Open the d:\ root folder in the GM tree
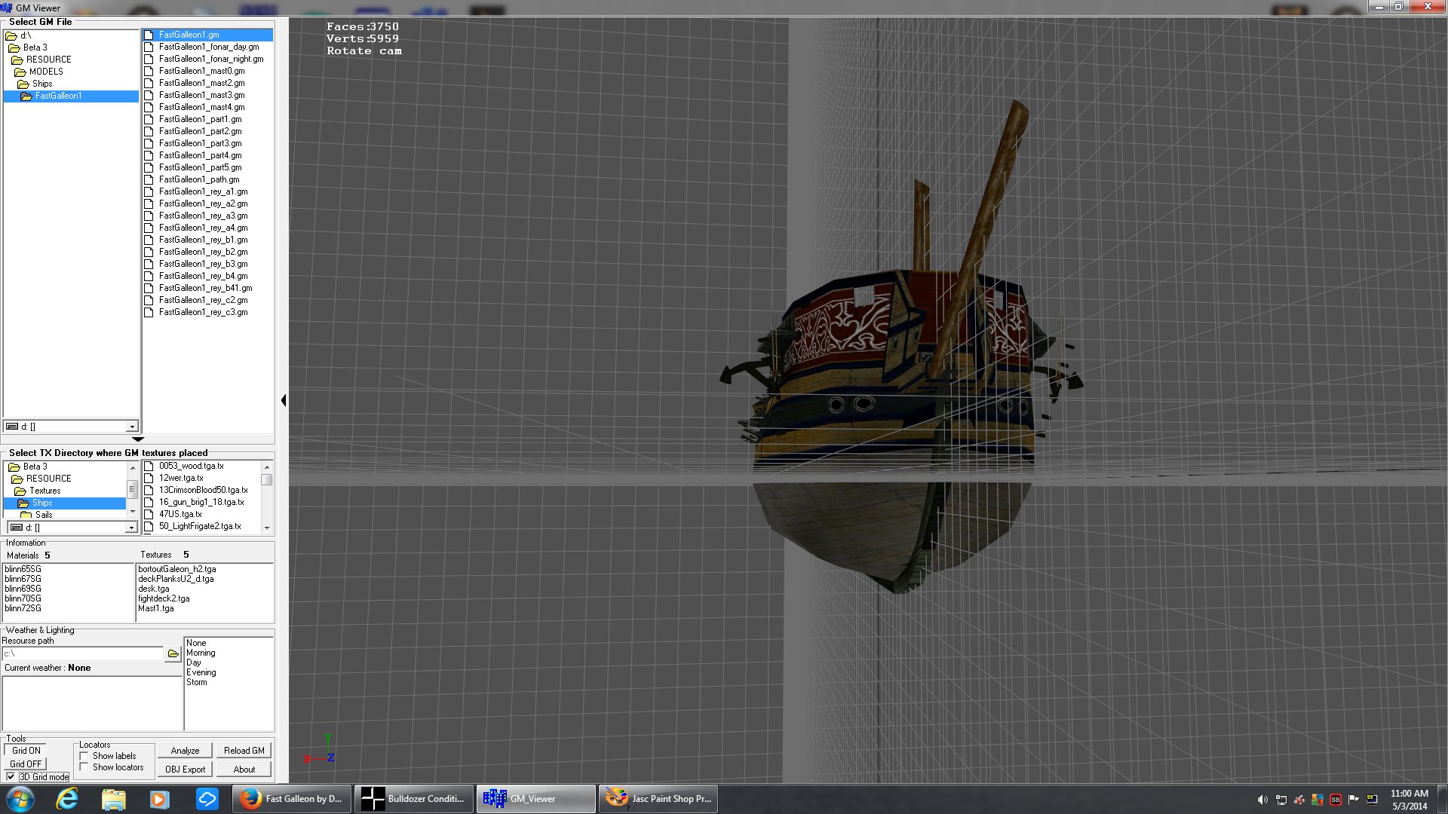 point(19,35)
